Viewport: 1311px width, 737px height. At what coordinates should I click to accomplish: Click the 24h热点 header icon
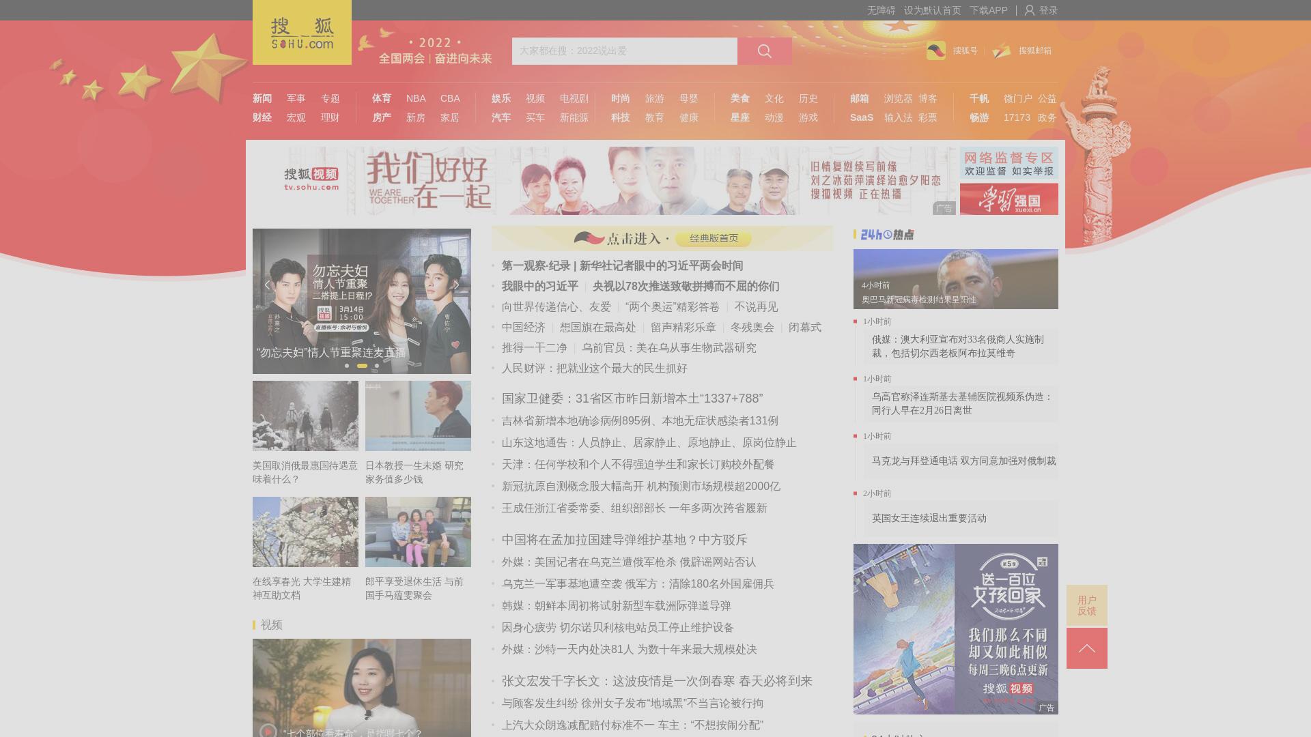tap(887, 235)
